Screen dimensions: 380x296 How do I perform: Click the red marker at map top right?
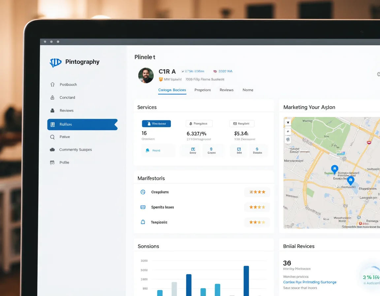click(x=369, y=142)
